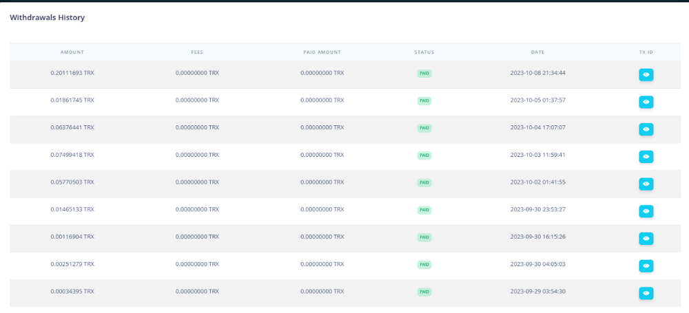
Task: Click the PAID AMOUNT column header
Action: [322, 52]
